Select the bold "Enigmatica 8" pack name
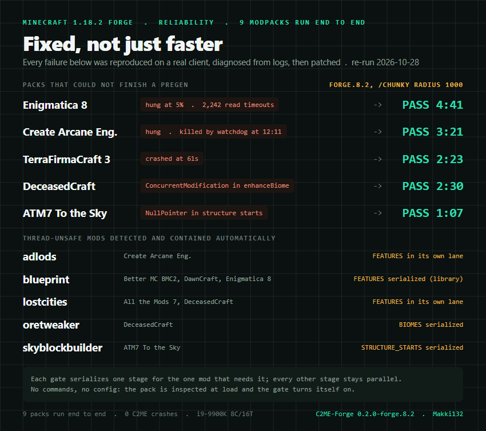The image size is (486, 431). (55, 105)
